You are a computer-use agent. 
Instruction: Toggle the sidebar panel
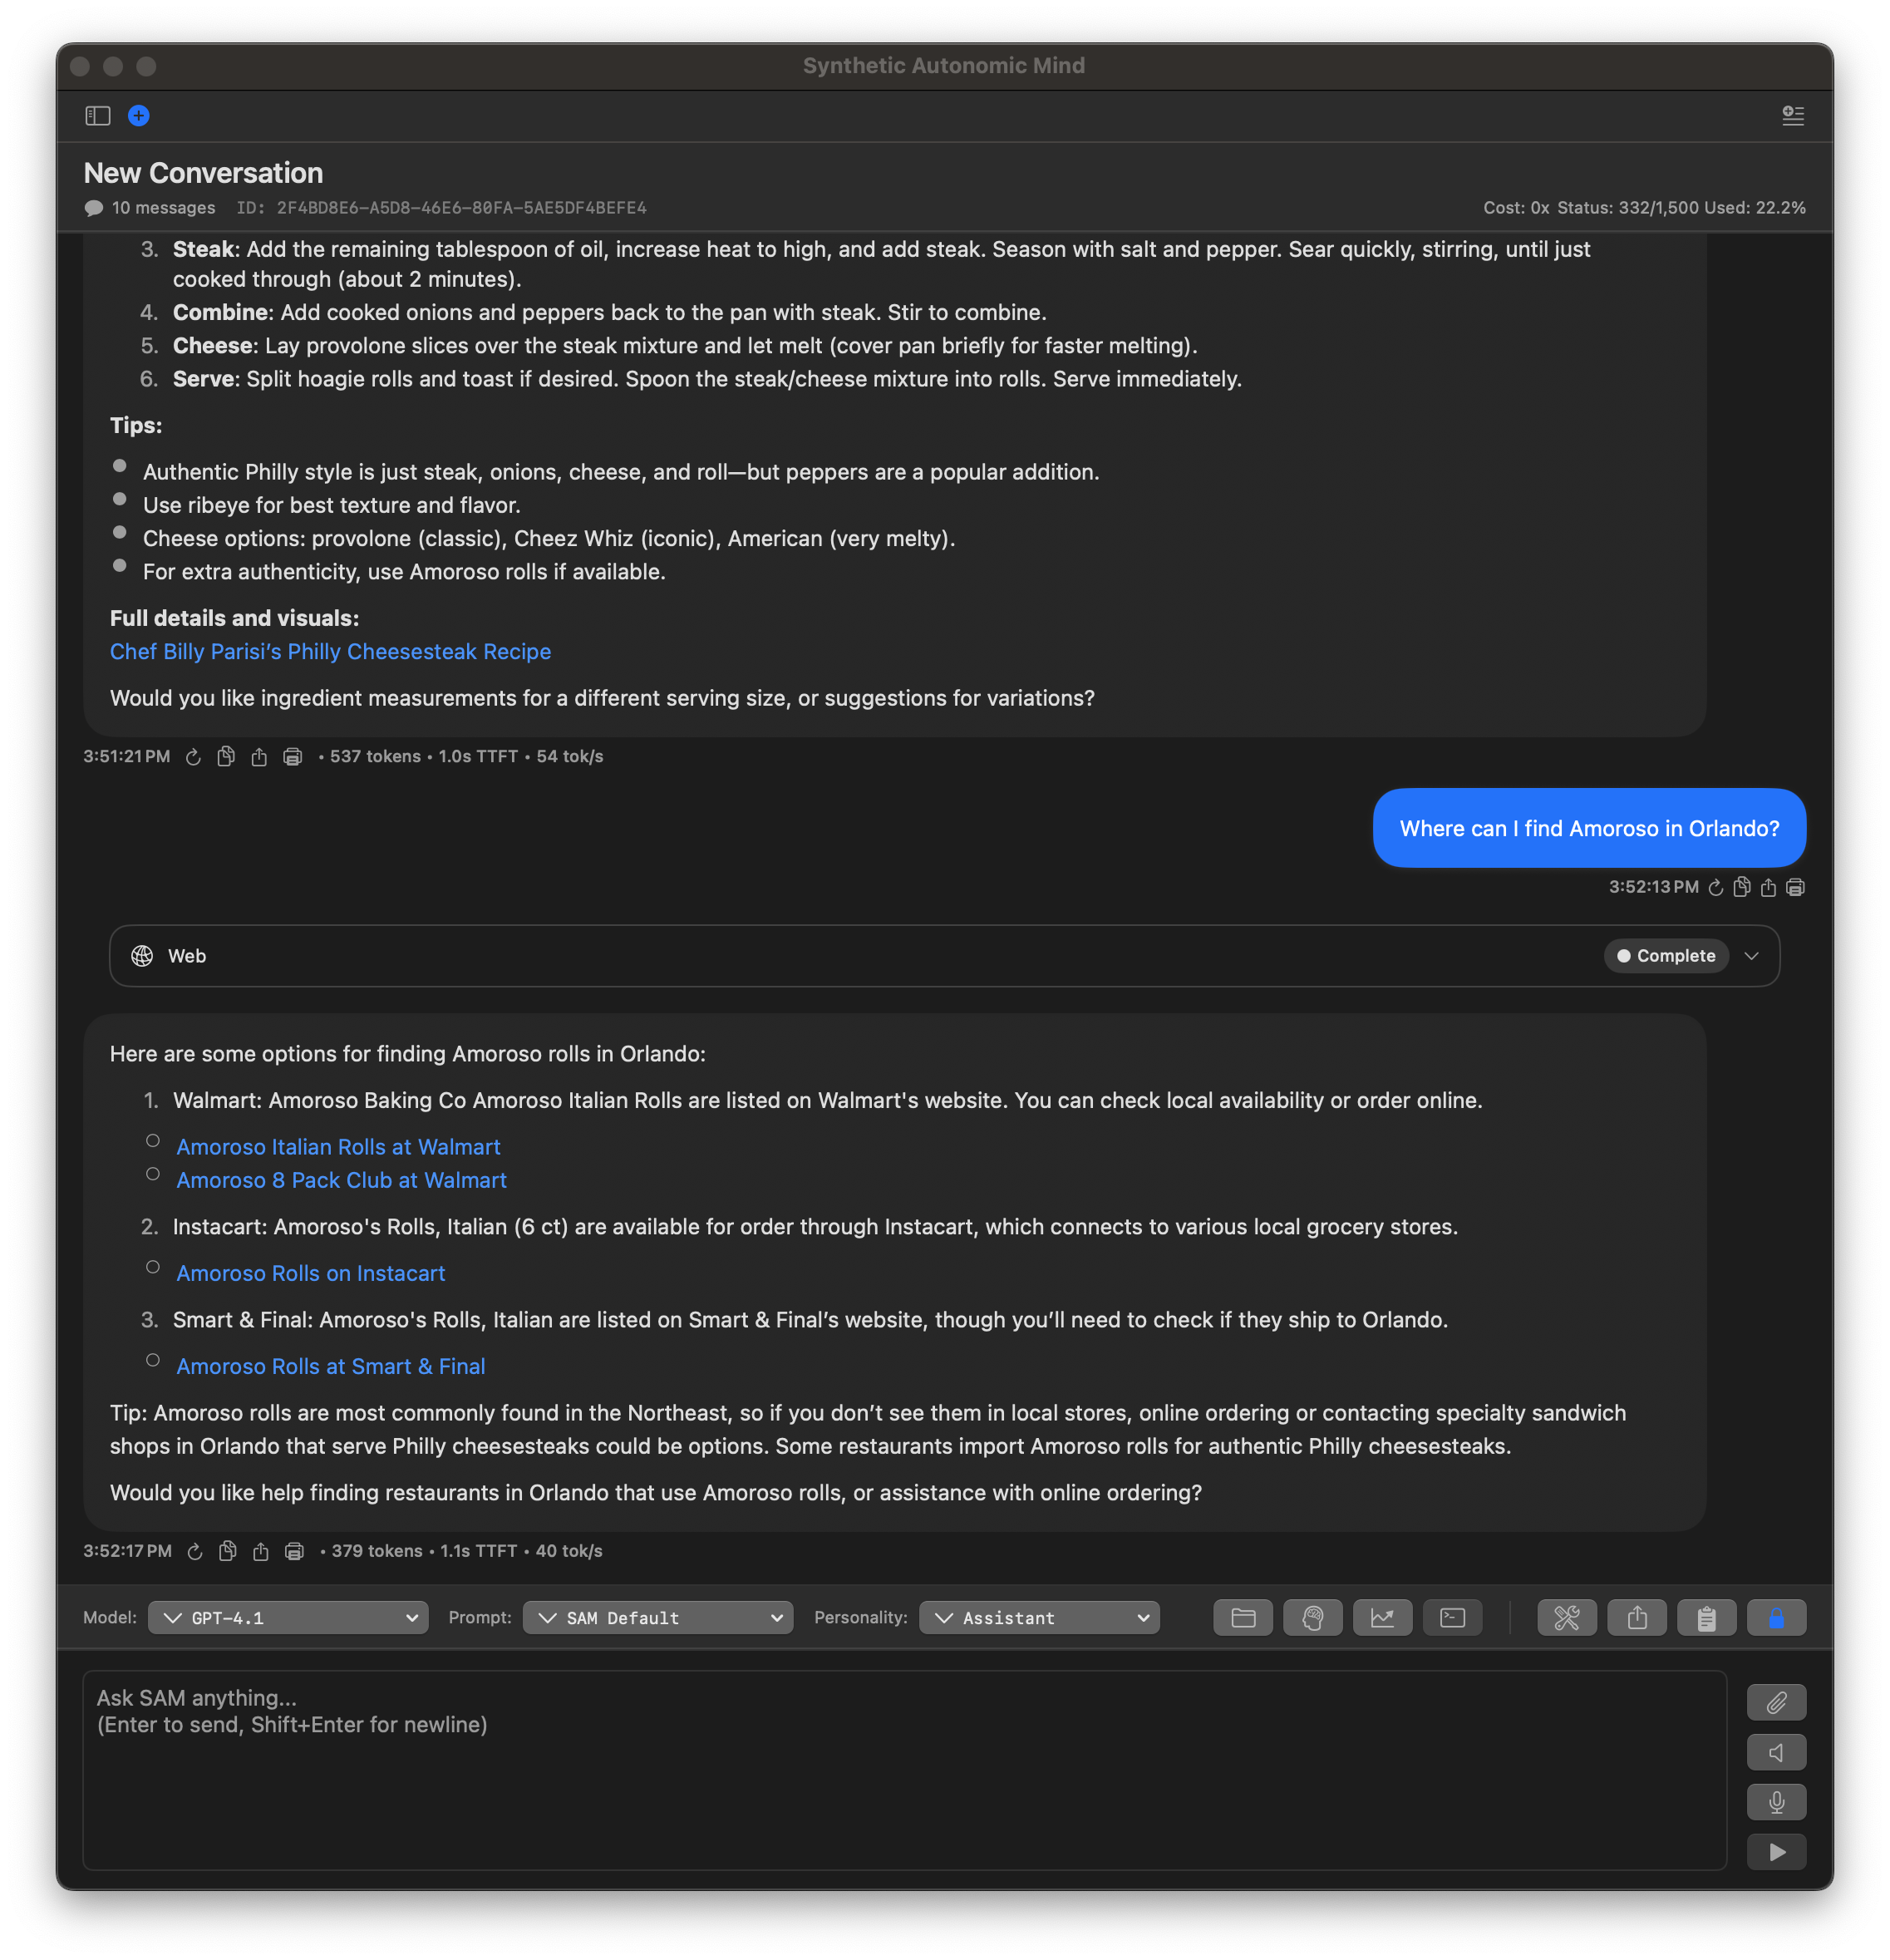tap(97, 115)
